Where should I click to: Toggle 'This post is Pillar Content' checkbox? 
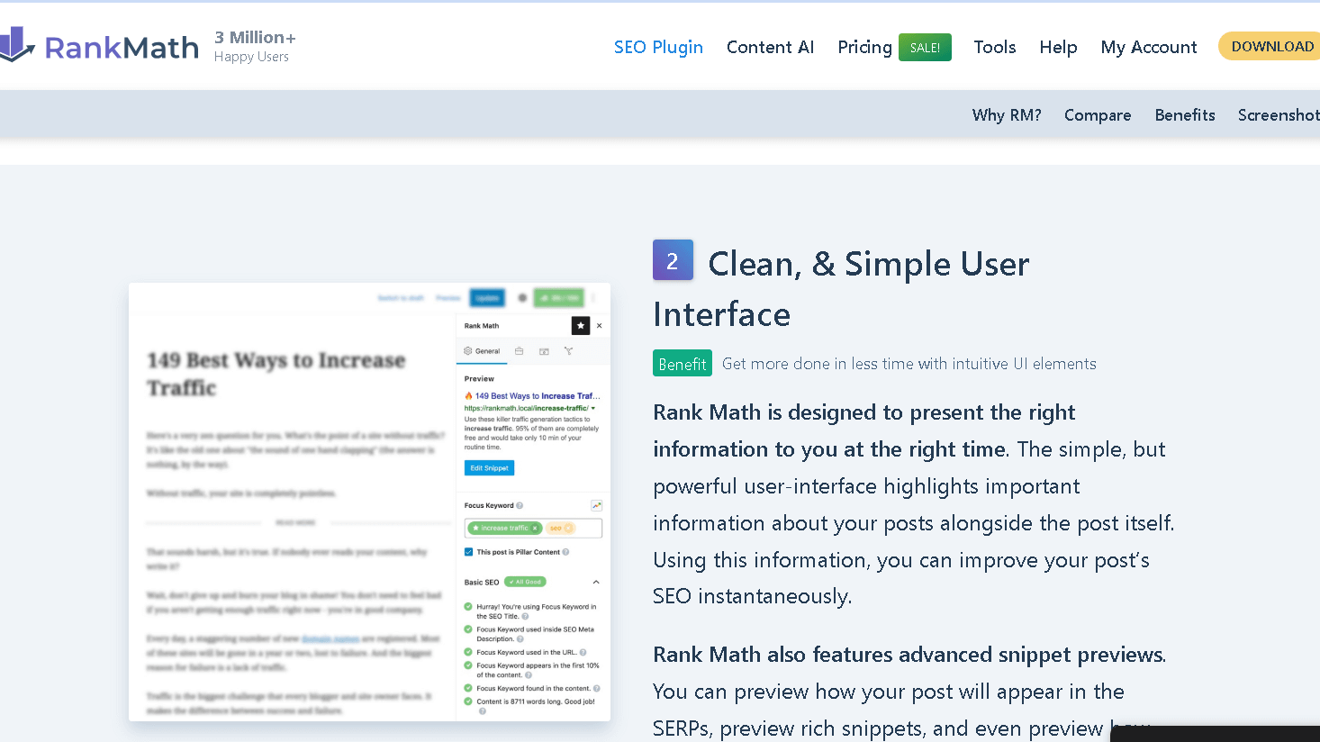[468, 552]
